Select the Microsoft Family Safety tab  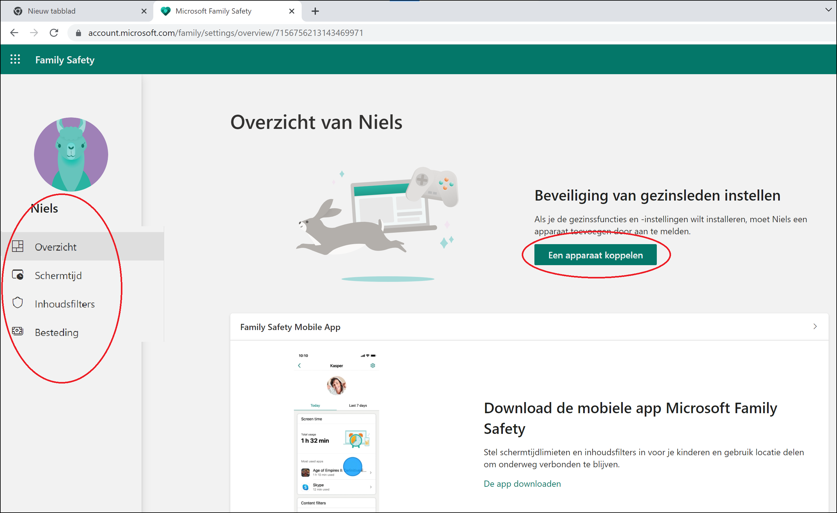pyautogui.click(x=227, y=11)
